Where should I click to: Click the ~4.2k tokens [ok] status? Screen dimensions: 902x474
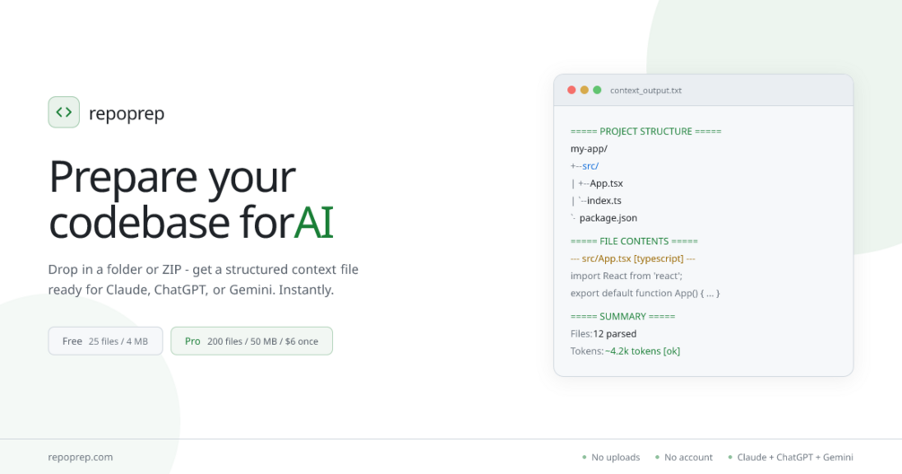point(643,351)
